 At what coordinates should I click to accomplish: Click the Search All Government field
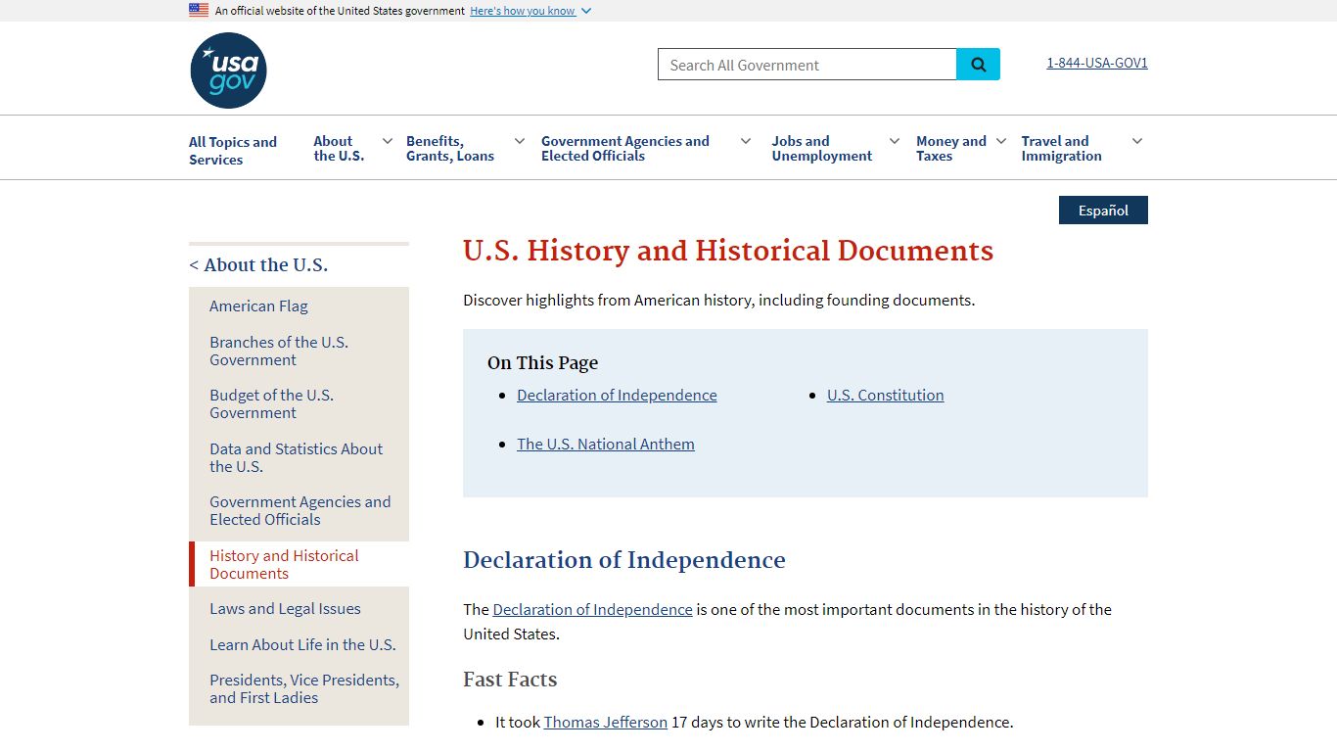click(x=807, y=65)
